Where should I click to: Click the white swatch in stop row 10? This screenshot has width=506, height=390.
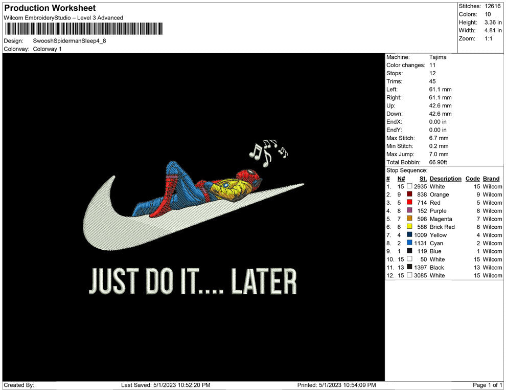coord(409,259)
